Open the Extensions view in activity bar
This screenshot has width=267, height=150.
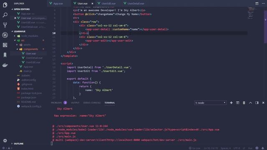click(5, 45)
